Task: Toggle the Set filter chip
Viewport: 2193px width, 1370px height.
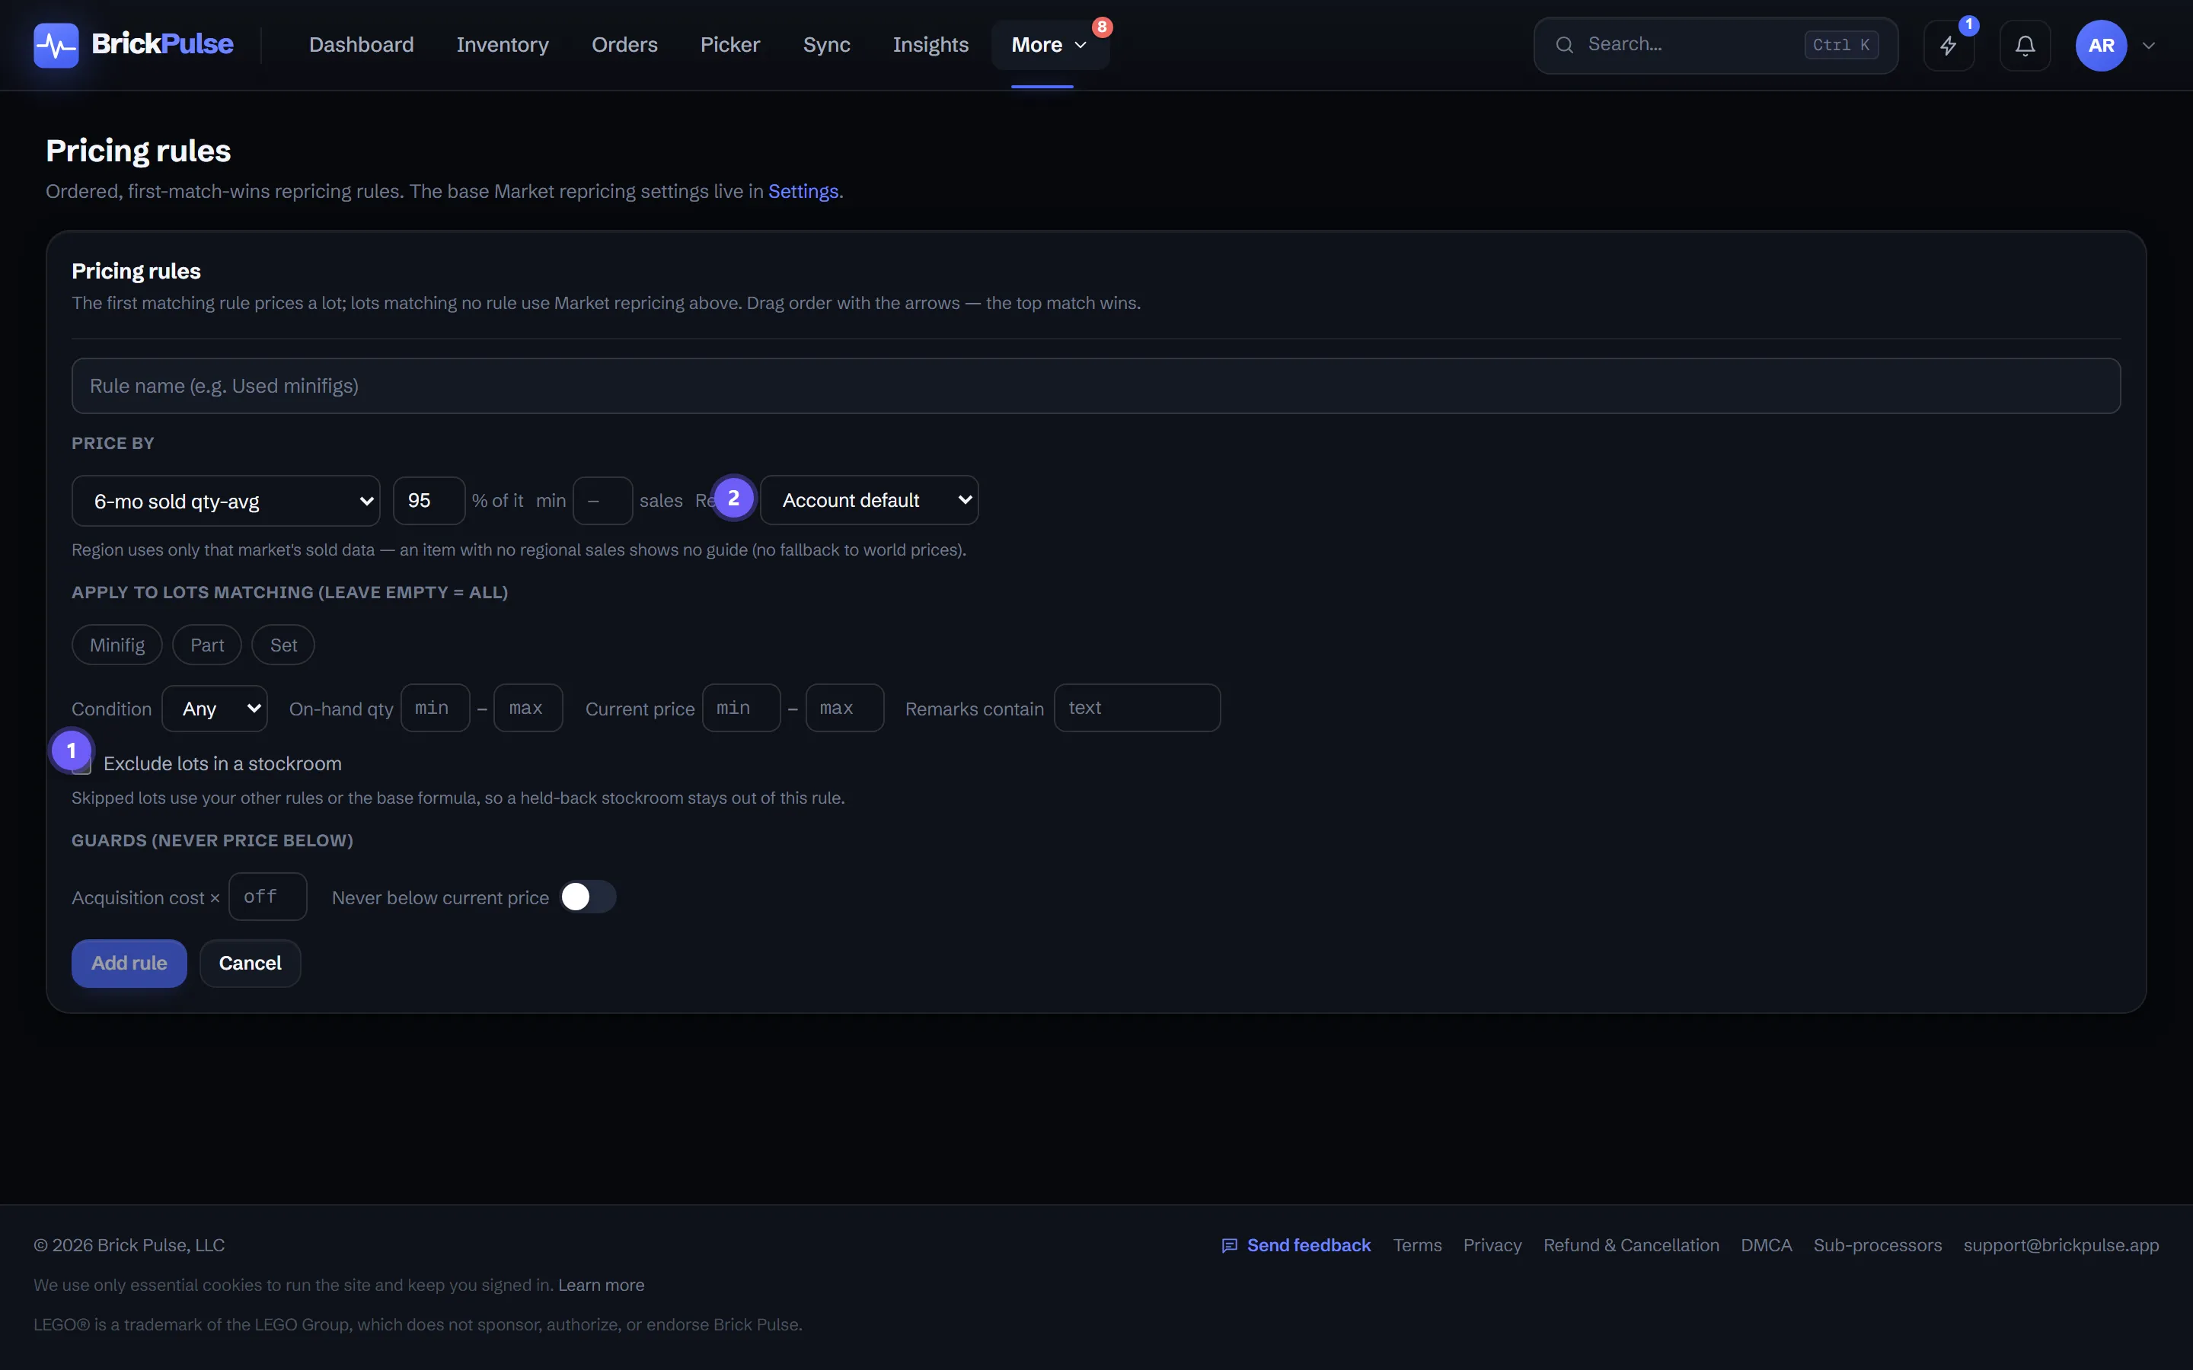Action: (x=283, y=645)
